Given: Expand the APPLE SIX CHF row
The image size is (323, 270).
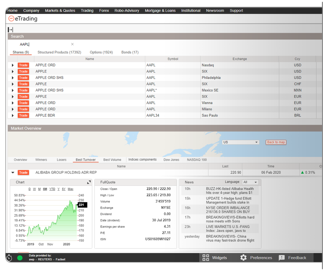Looking at the screenshot, I should click(12, 84).
